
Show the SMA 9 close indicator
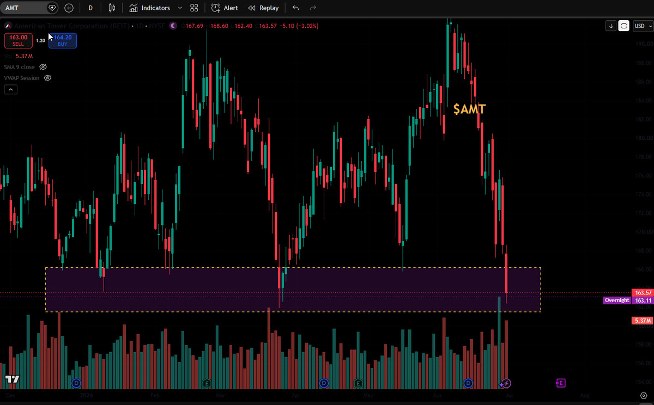pos(43,67)
